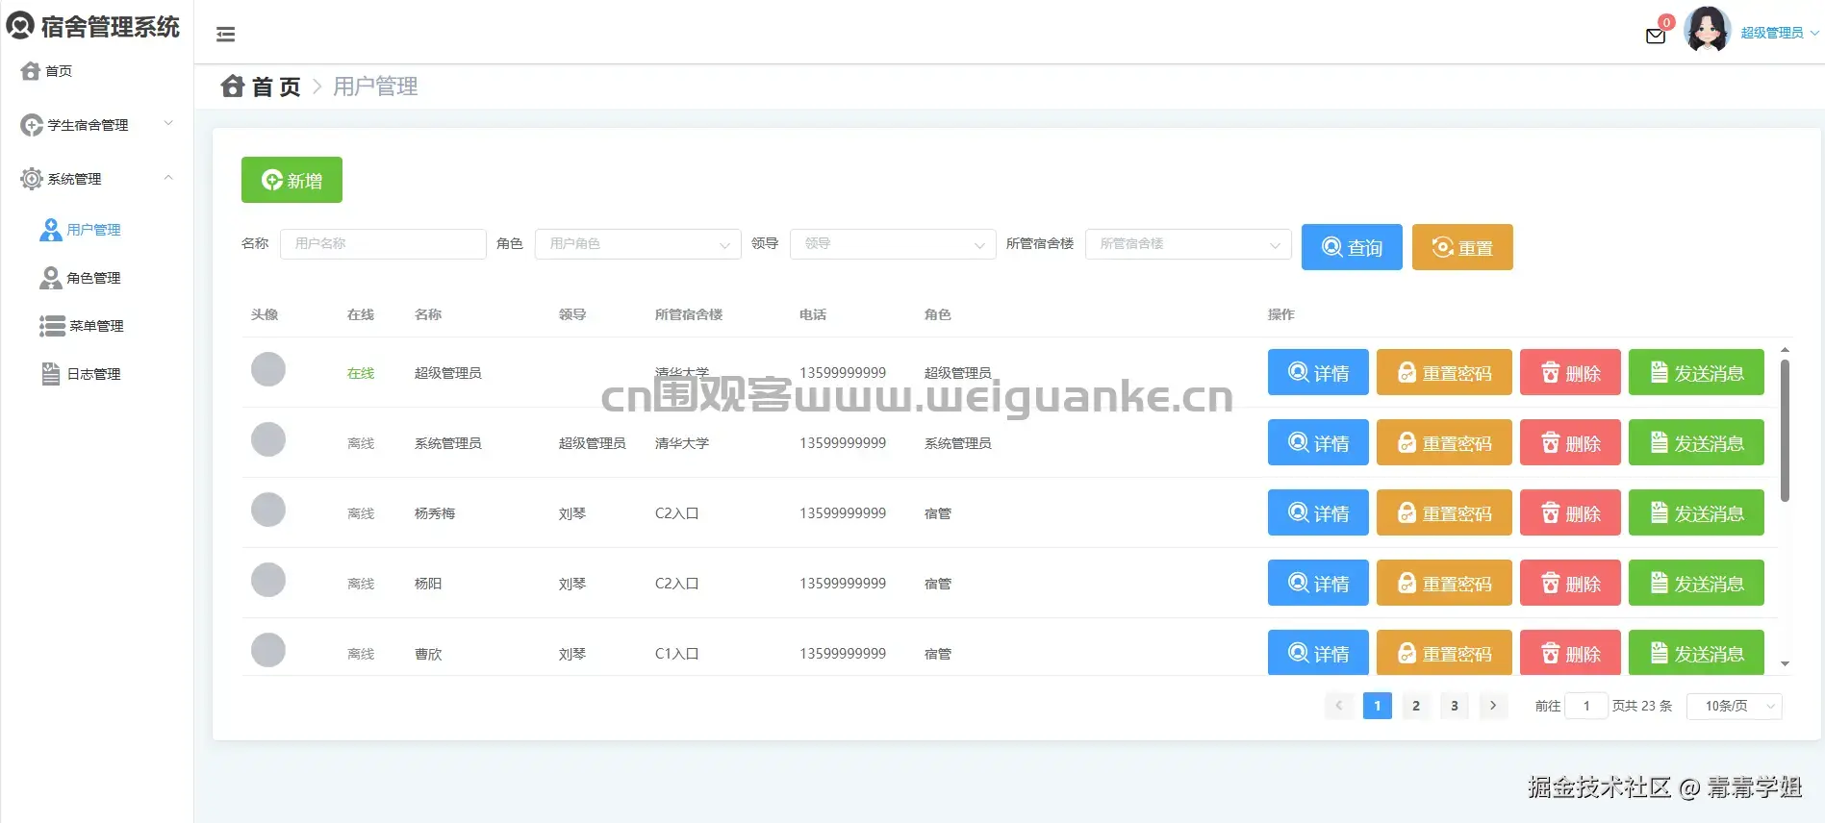Click the green 新增 button
Image resolution: width=1825 pixels, height=823 pixels.
(x=291, y=180)
